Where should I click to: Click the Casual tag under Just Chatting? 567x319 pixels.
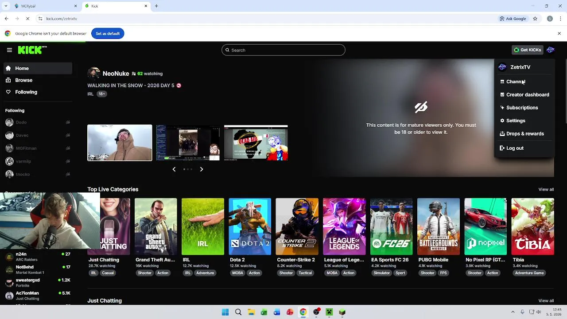pyautogui.click(x=108, y=273)
